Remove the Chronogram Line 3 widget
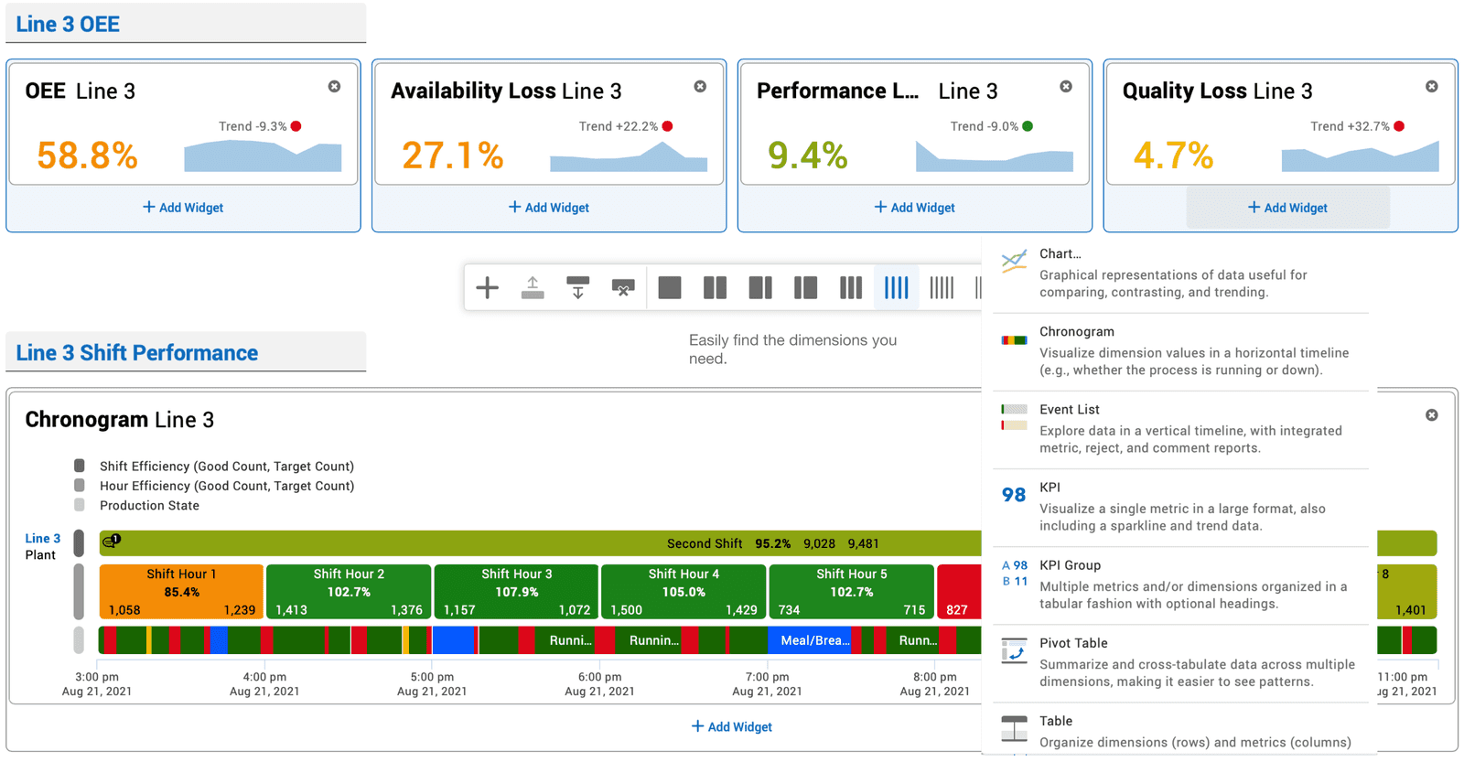This screenshot has width=1464, height=762. tap(1431, 414)
